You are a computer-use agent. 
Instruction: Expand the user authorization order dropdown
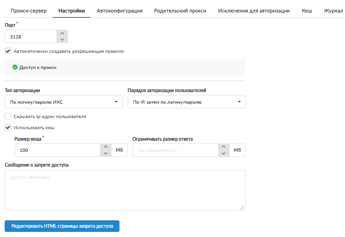[x=187, y=102]
